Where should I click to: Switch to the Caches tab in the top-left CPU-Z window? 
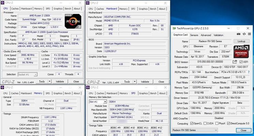tap(15, 8)
